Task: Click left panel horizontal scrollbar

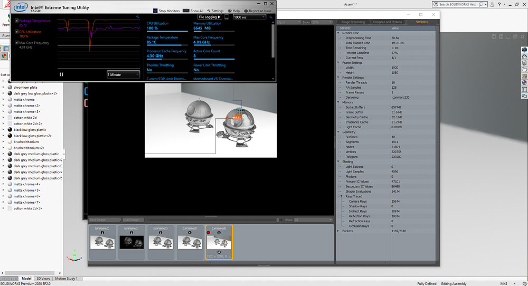Action: (30, 273)
